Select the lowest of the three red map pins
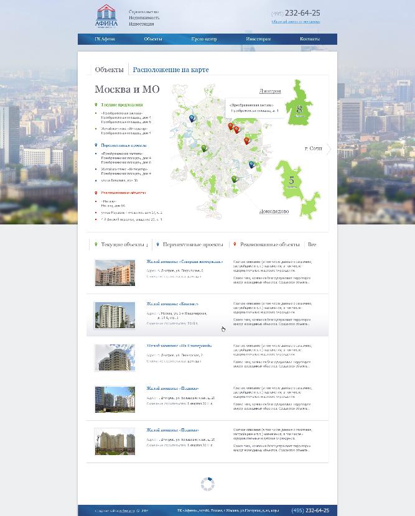Screen dimensions: 415x516 coord(246,141)
